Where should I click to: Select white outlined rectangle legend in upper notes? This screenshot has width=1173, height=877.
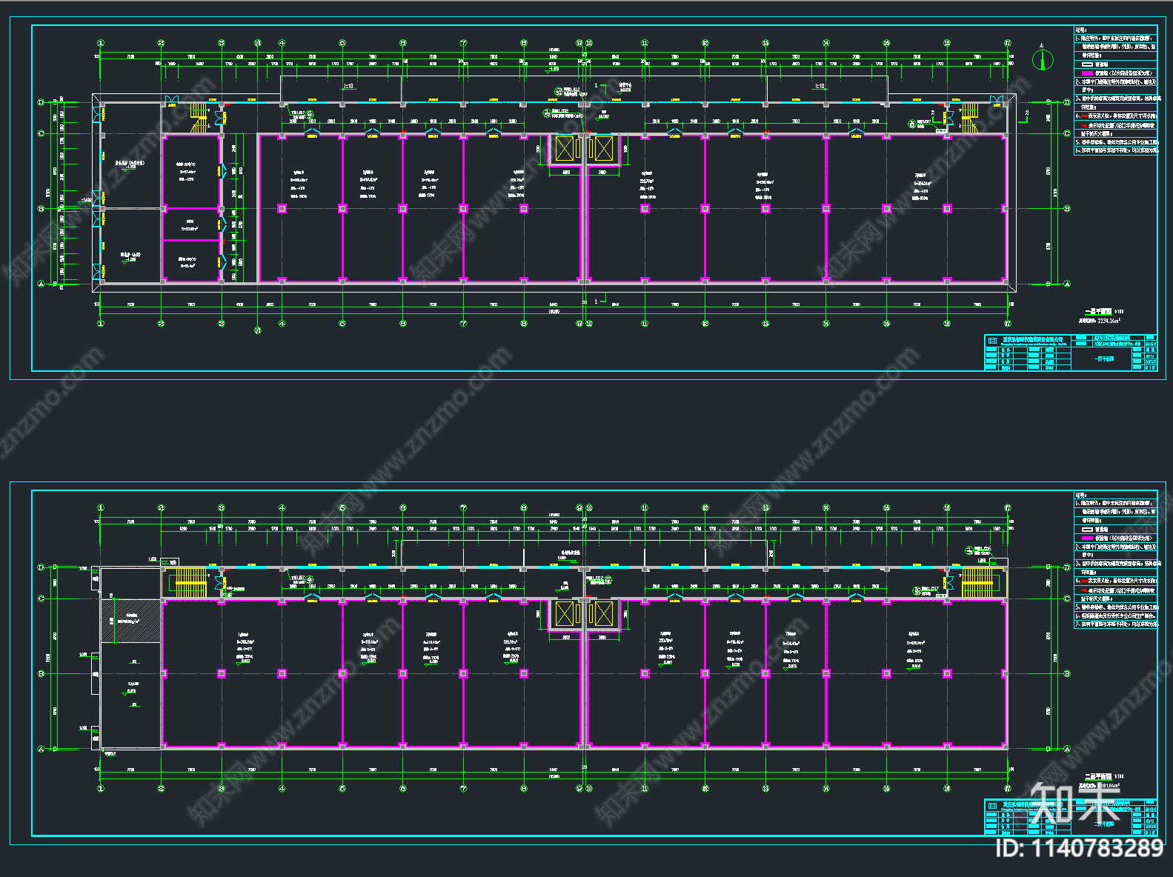pyautogui.click(x=1087, y=64)
